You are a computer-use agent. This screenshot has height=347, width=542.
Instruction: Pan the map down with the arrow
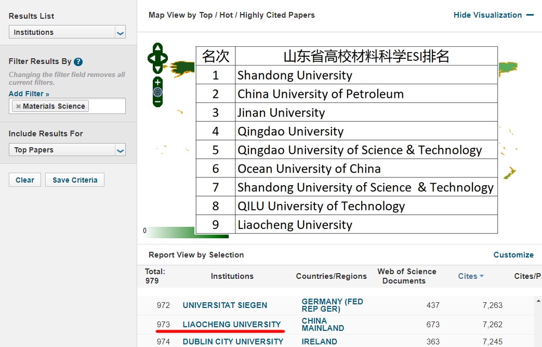point(158,68)
